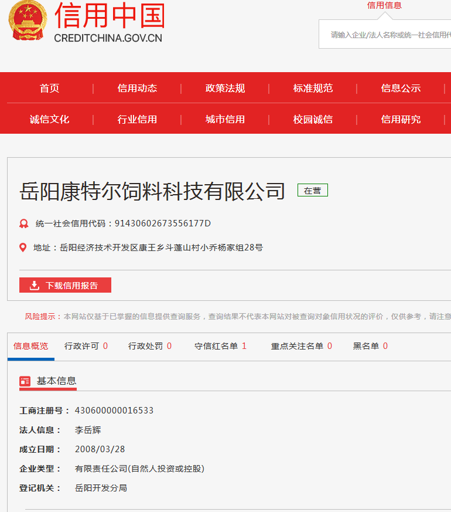
Task: Open the 诚信文化 menu item
Action: [49, 119]
